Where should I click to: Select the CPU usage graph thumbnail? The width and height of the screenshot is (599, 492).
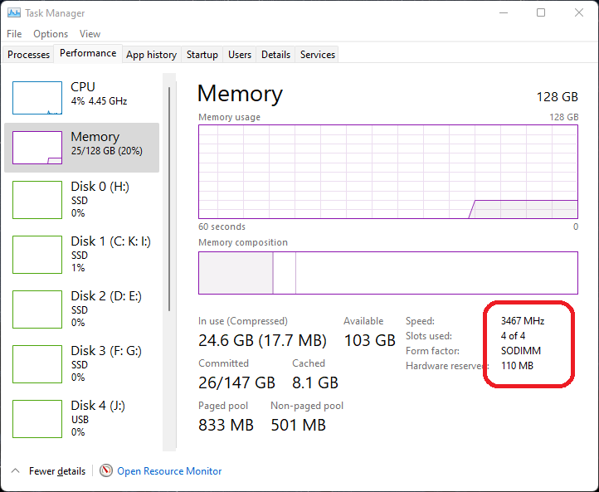pyautogui.click(x=37, y=98)
